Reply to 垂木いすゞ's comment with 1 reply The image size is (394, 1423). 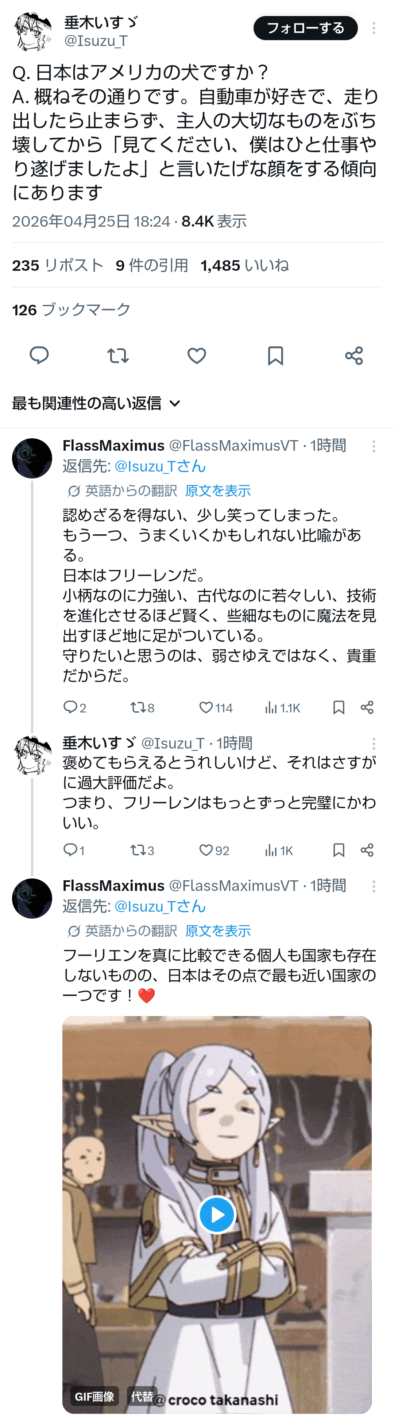[x=70, y=850]
